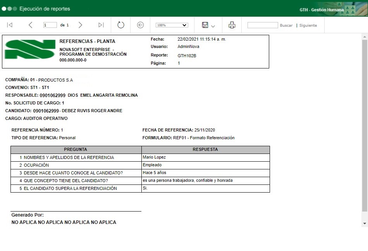368x251 pixels.
Task: Jump to last page of report
Action: pyautogui.click(x=101, y=25)
